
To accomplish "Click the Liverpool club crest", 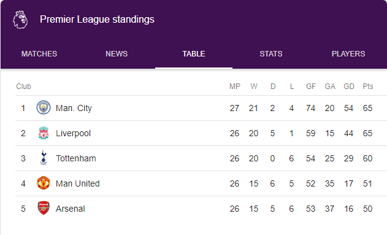I will point(44,133).
